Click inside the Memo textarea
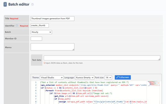This screenshot has width=166, height=104. tap(53, 47)
